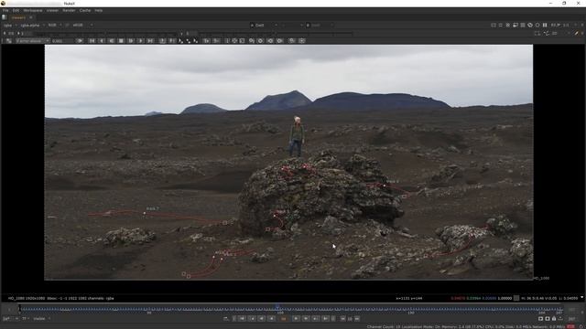Select the track 7 marker in viewer
586x329 pixels.
[x=145, y=213]
